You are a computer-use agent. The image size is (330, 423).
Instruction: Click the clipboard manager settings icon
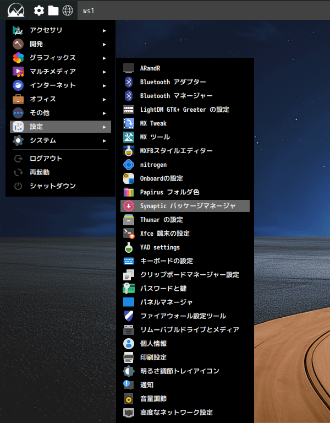(129, 275)
